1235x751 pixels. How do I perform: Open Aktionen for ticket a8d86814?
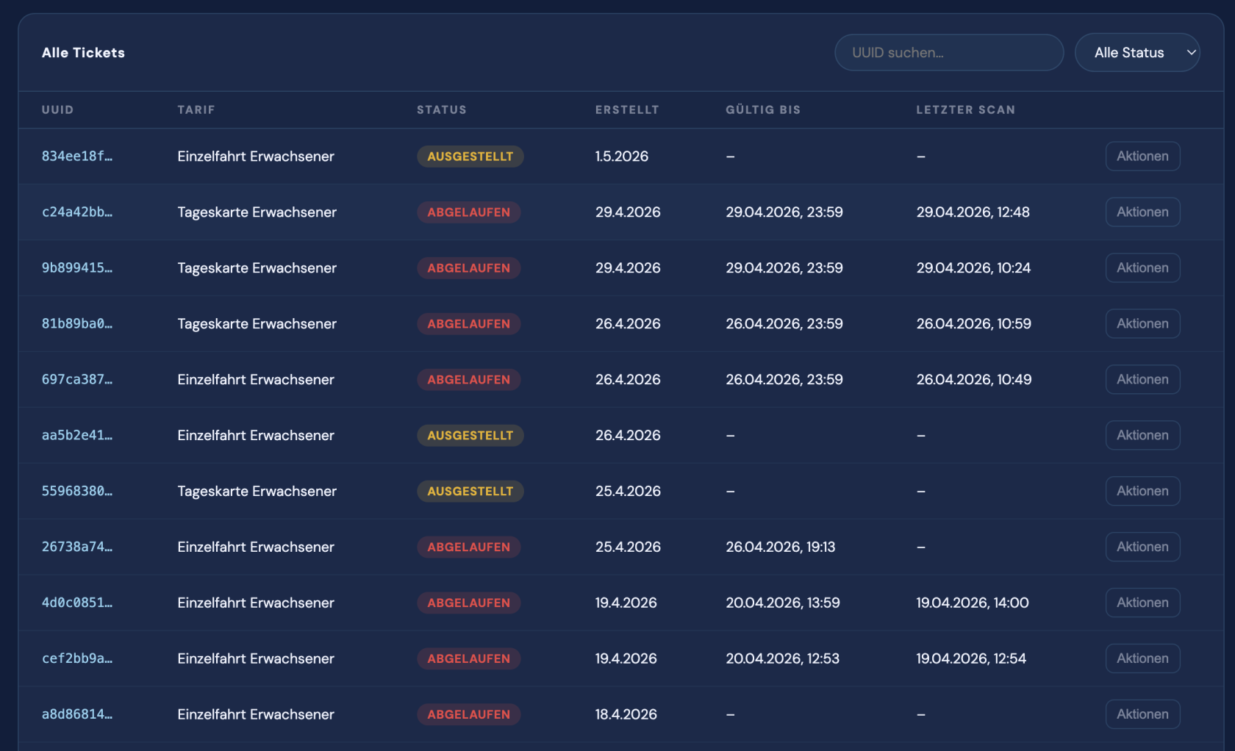tap(1142, 714)
